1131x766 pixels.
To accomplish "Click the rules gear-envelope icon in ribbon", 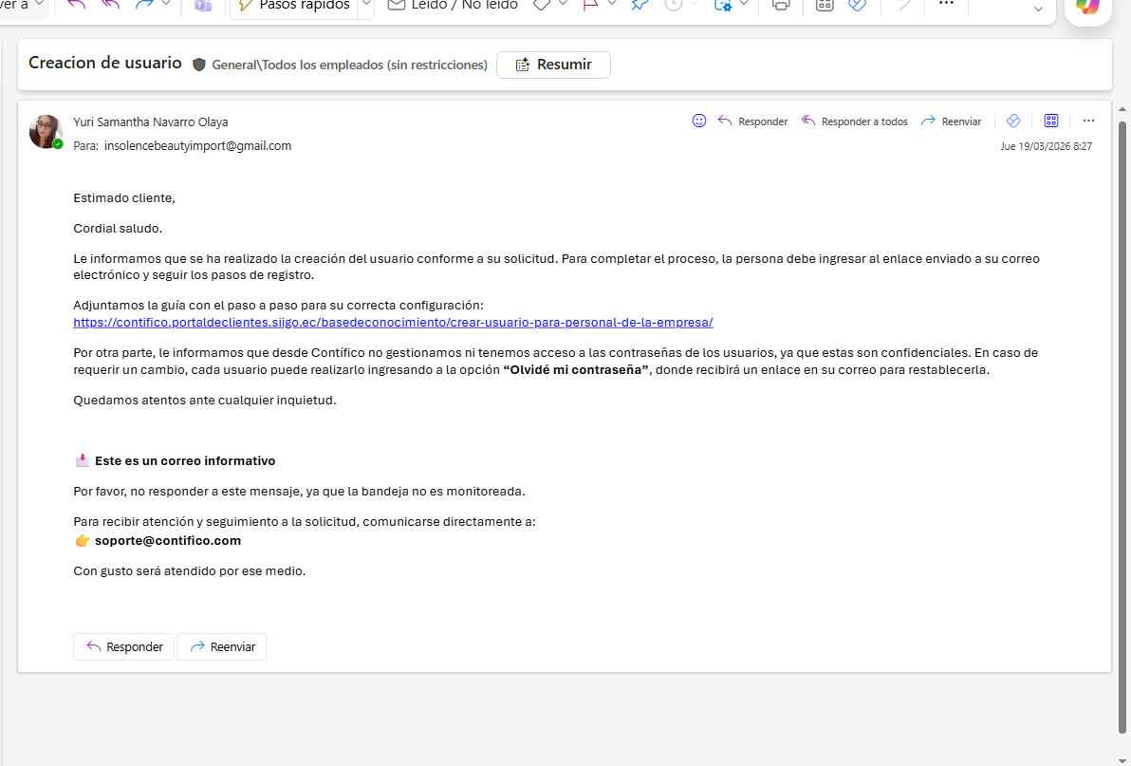I will click(723, 5).
